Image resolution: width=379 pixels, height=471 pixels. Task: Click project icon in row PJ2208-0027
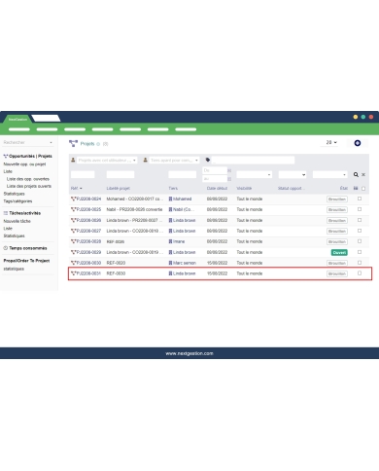coord(73,231)
